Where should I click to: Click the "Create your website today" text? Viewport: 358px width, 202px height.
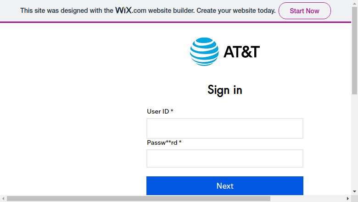(x=236, y=11)
